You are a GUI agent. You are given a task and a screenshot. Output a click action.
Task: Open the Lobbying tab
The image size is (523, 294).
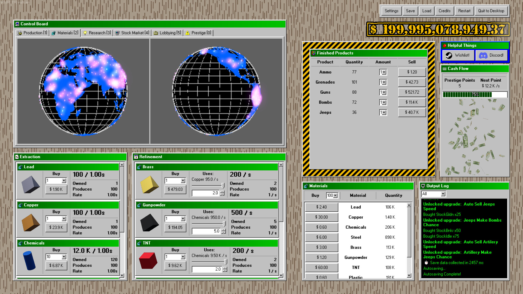coord(167,33)
